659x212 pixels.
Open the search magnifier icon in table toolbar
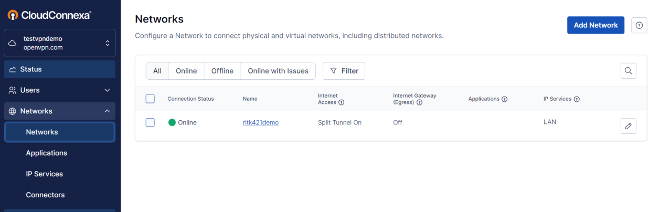pos(628,71)
